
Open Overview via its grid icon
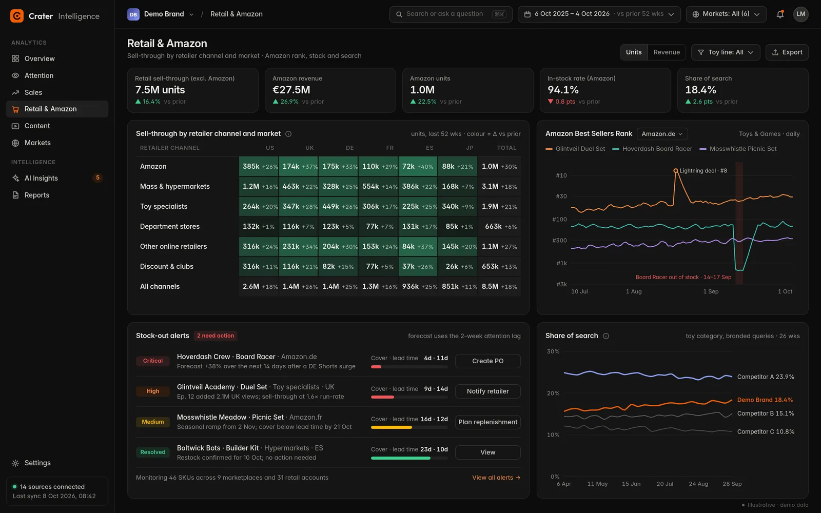click(15, 58)
